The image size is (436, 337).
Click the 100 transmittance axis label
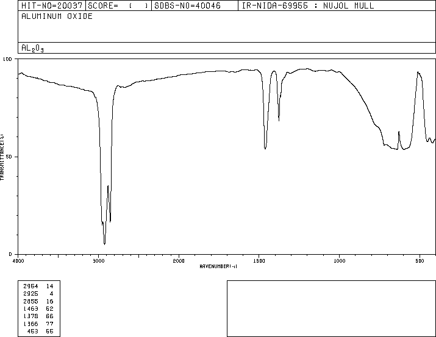7,59
